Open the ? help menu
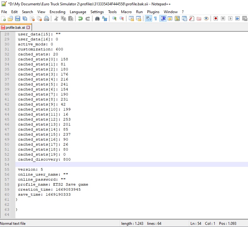 point(183,12)
